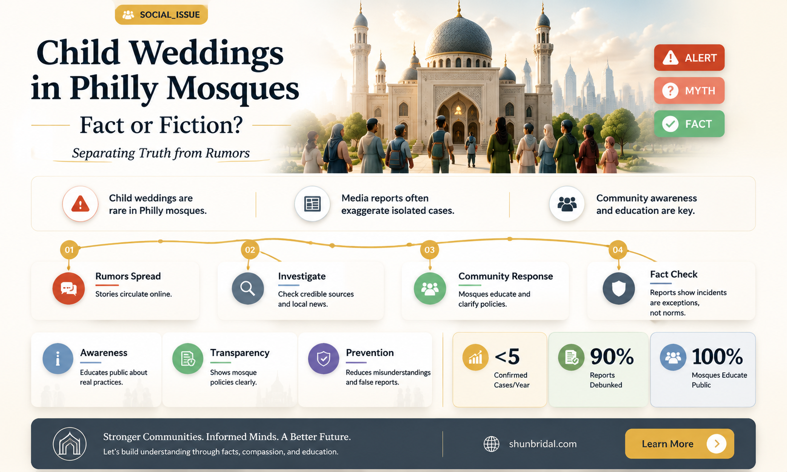Screen dimensions: 787x472
Task: Click the 90% statistic value
Action: pos(612,357)
